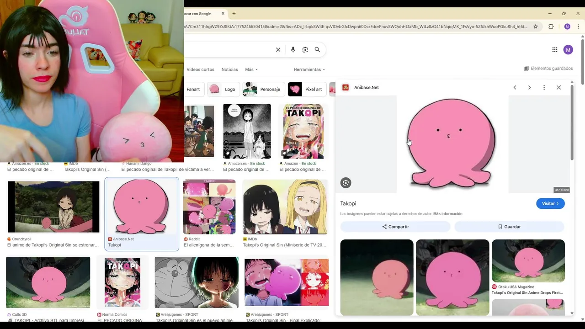Open the Chrome profile button
Viewport: 585px width, 329px height.
click(x=567, y=27)
